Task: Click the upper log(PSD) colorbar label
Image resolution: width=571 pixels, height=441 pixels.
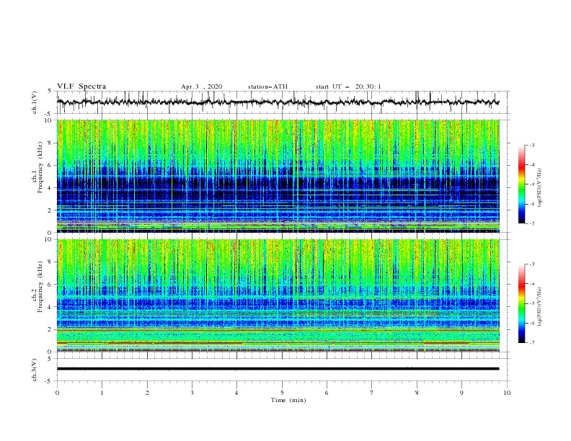Action: click(x=539, y=188)
